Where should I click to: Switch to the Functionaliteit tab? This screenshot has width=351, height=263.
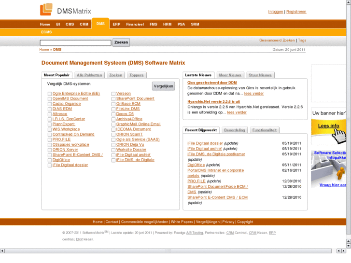[x=265, y=130]
